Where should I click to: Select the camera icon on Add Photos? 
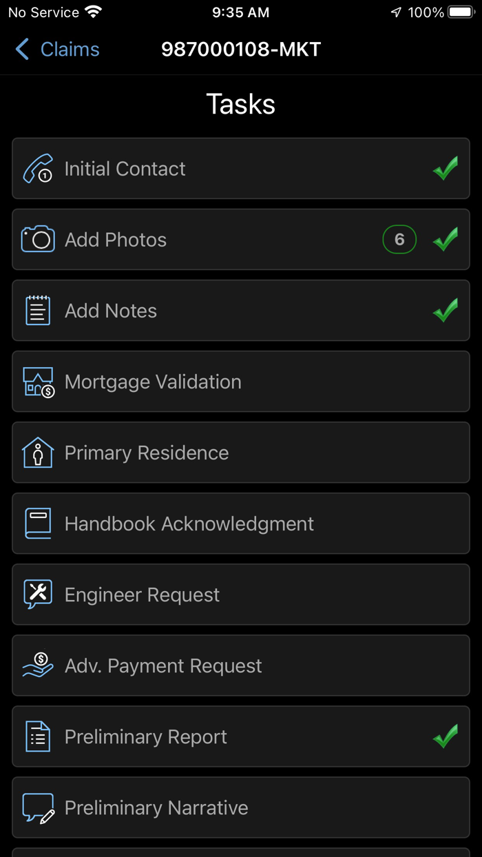(39, 239)
